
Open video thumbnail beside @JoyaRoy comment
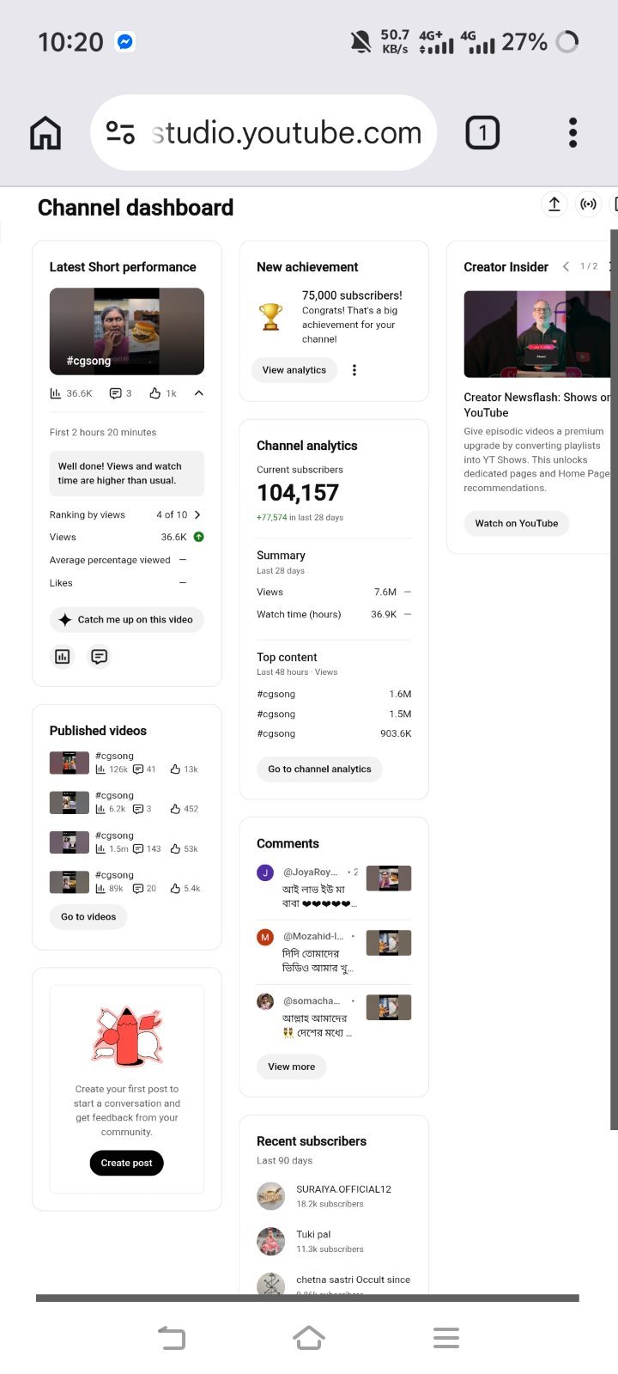click(x=389, y=879)
